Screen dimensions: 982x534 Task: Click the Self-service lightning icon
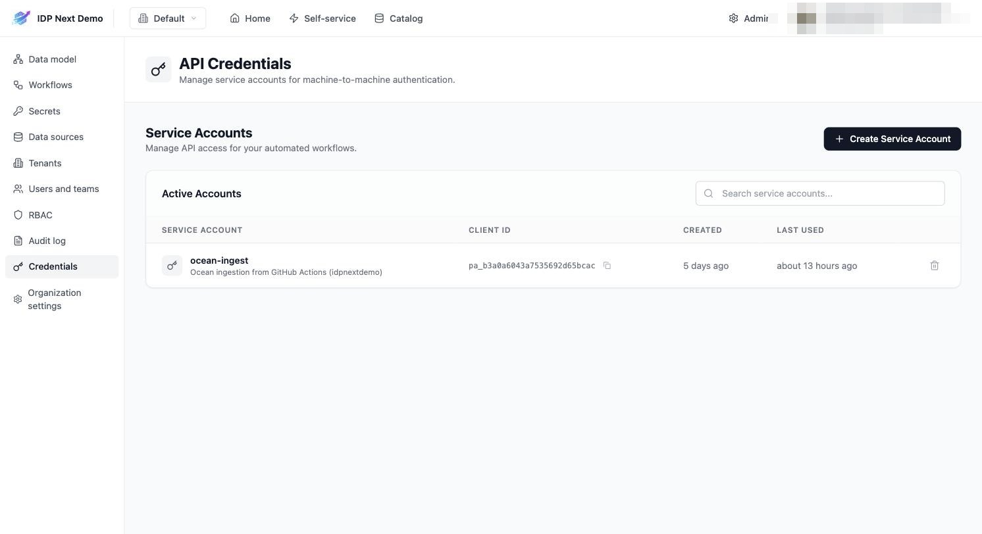pos(294,18)
